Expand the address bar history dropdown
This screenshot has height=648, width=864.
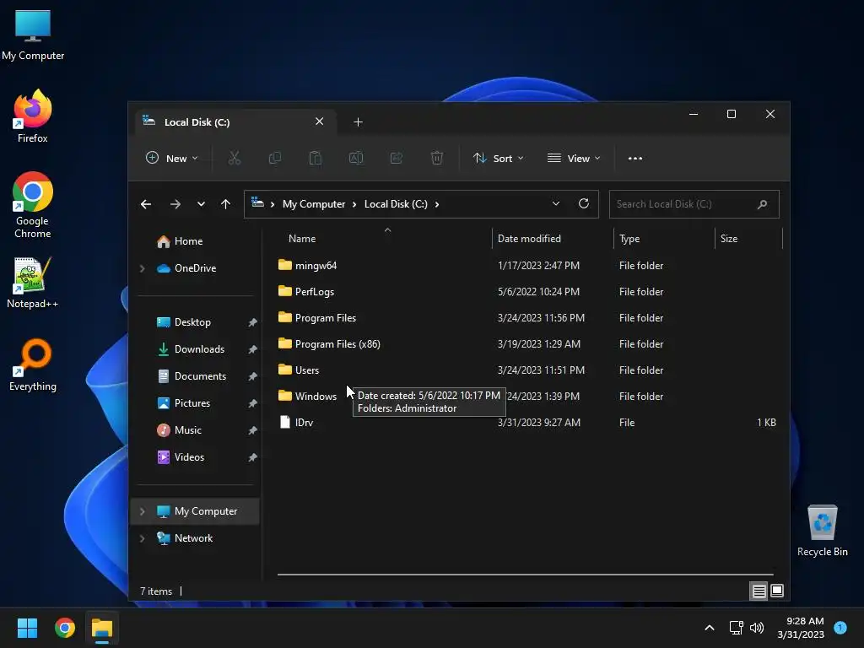click(x=556, y=204)
